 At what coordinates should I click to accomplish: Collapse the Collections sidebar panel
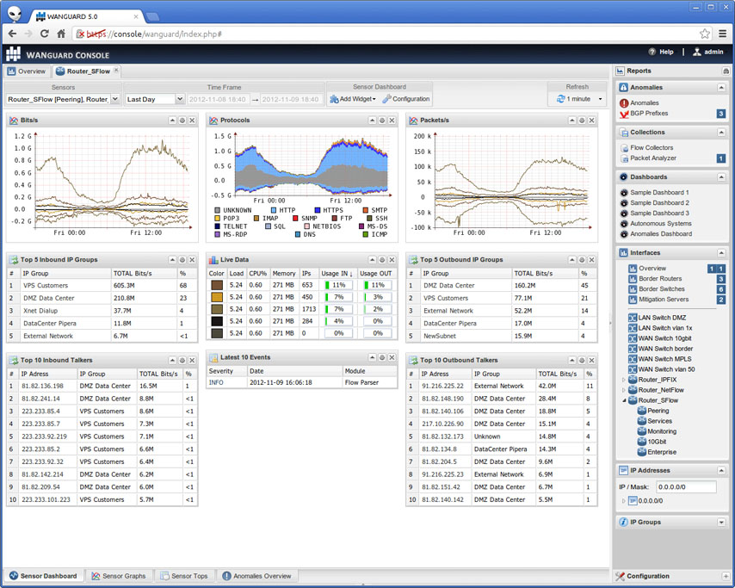[721, 133]
